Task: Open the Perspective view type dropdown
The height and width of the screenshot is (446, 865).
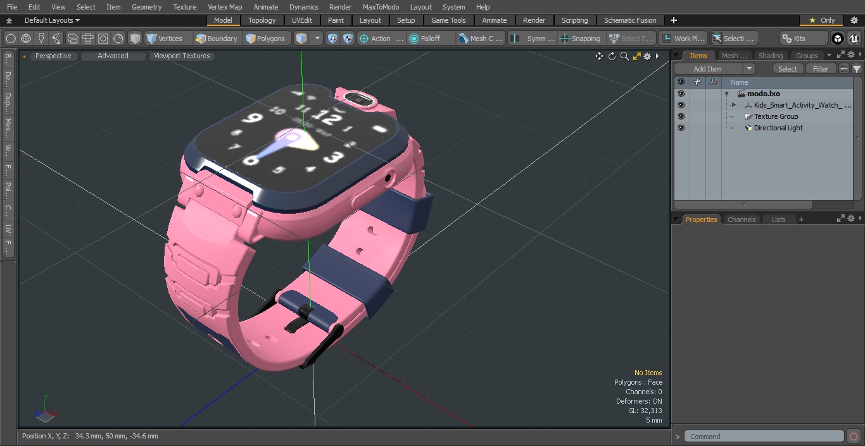Action: click(53, 56)
